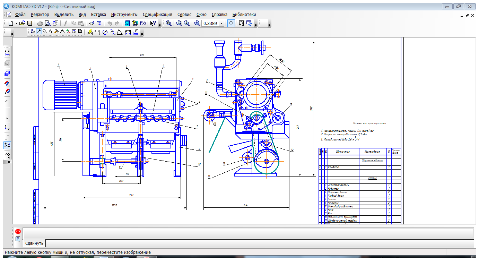Screen dimensions: 479x258
Task: Open Print Preview magnifier-page icon
Action: click(x=48, y=23)
